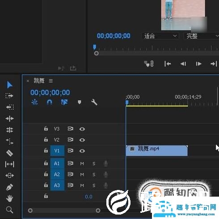Toggle insert sequences as nests option
The width and height of the screenshot is (219, 219).
point(35,102)
